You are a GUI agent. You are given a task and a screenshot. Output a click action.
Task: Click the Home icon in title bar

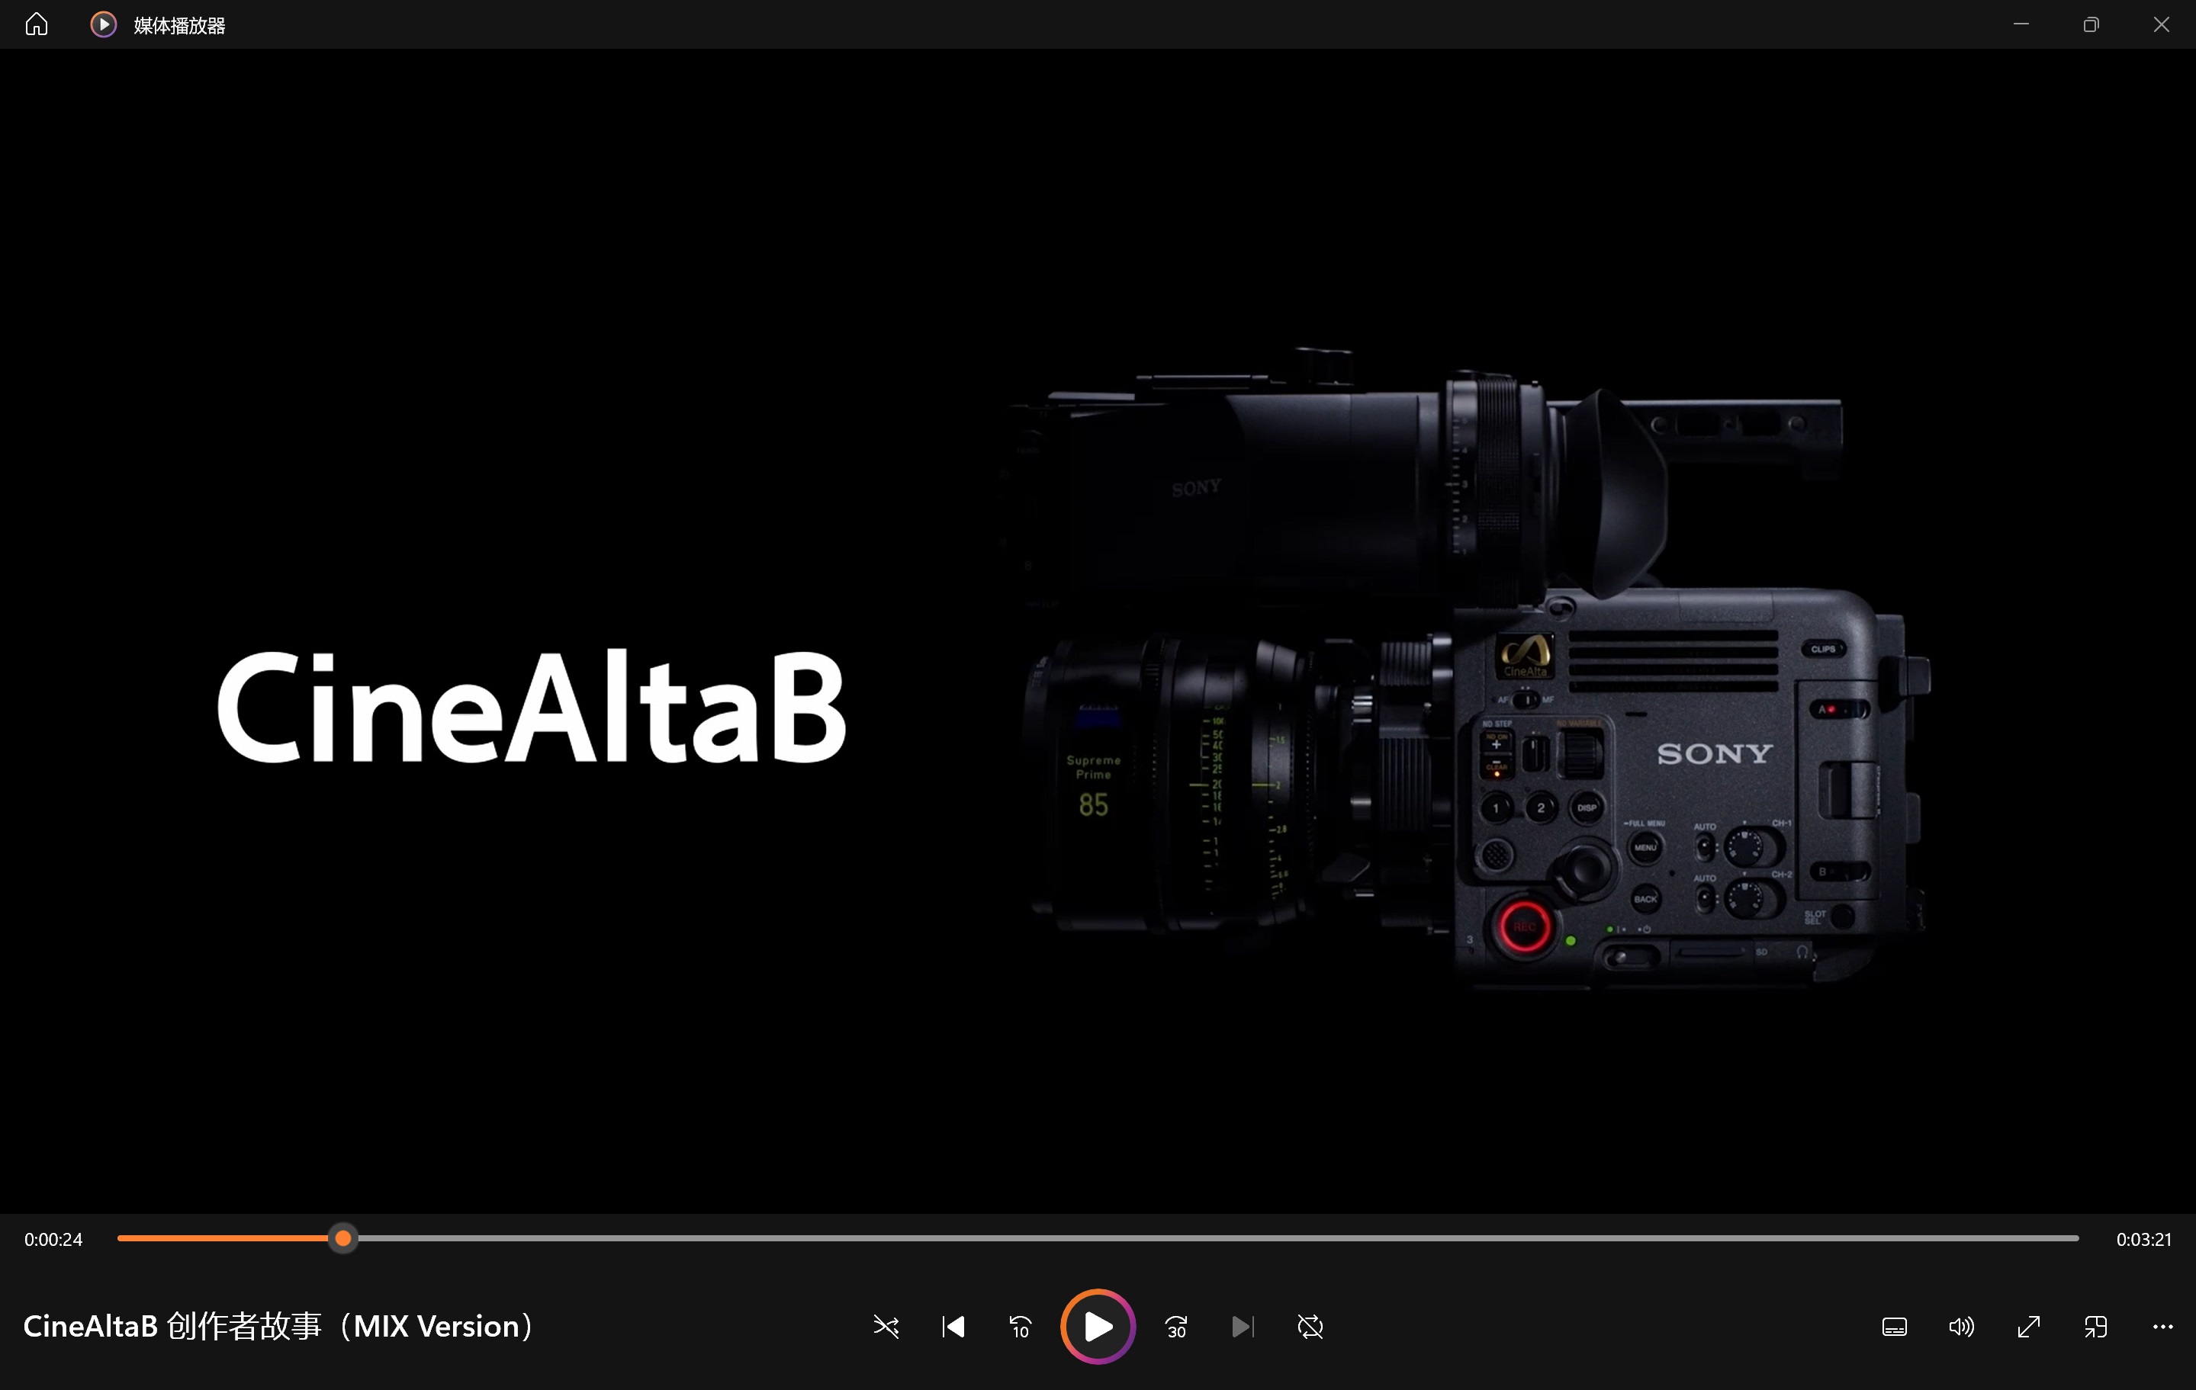37,24
